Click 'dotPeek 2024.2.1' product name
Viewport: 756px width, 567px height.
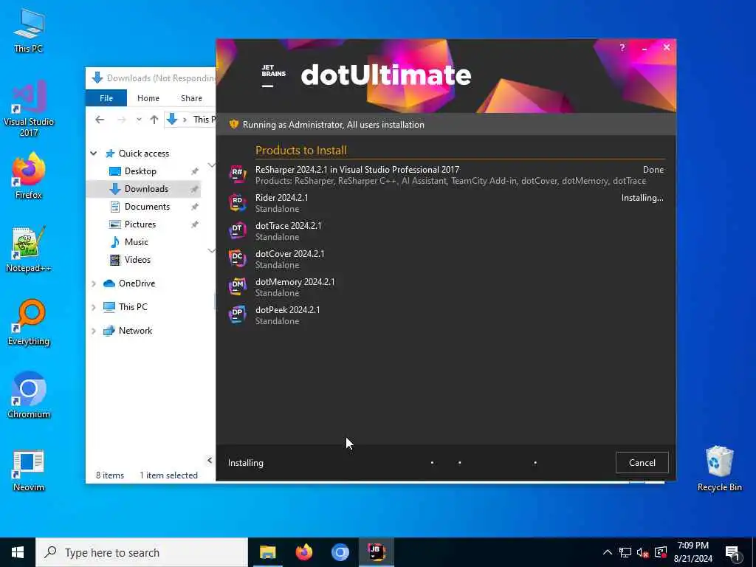point(287,309)
